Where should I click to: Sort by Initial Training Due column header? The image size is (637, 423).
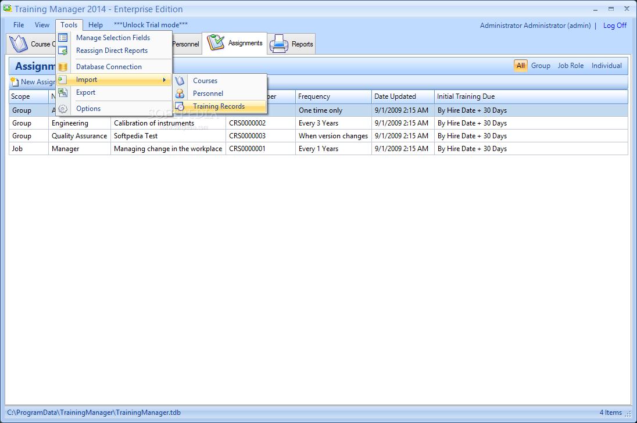click(531, 96)
